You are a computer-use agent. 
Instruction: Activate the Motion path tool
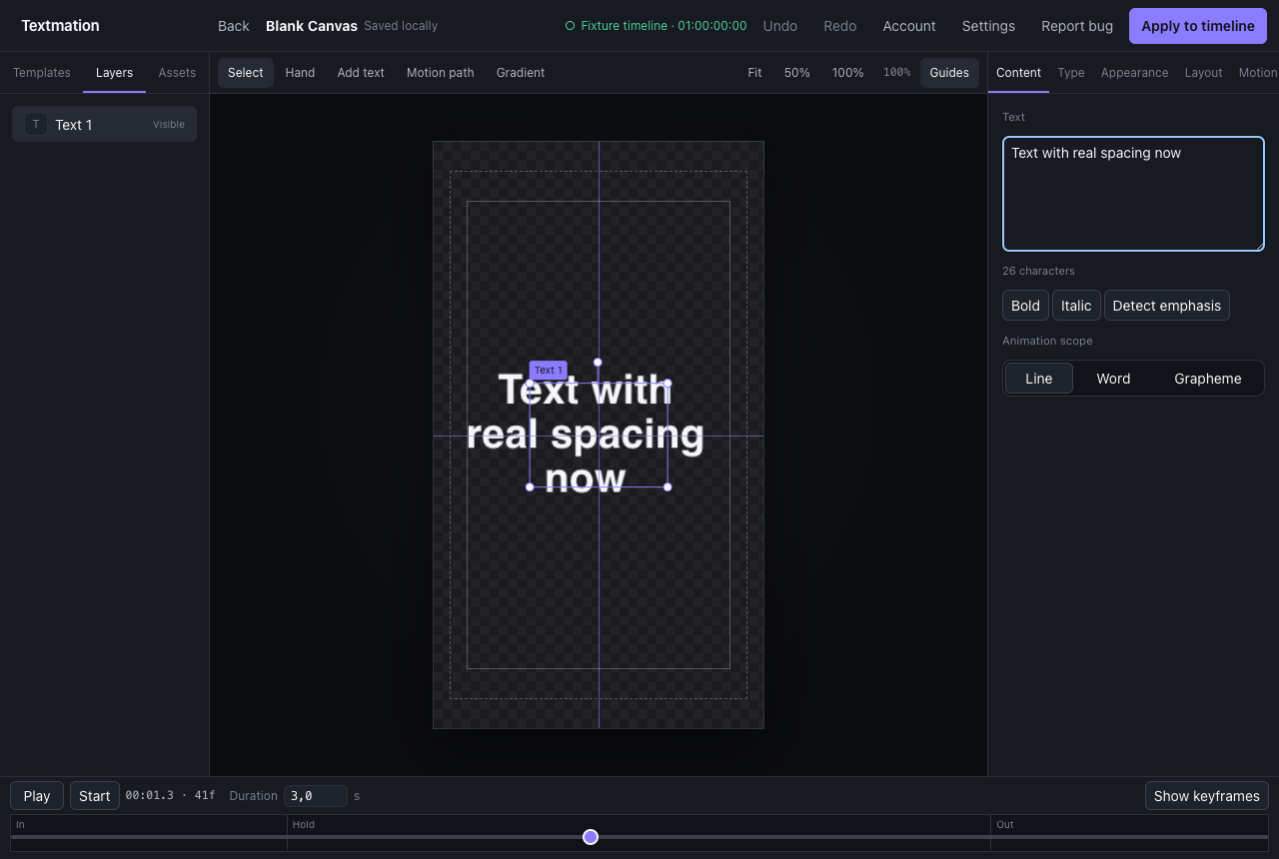[x=441, y=73]
